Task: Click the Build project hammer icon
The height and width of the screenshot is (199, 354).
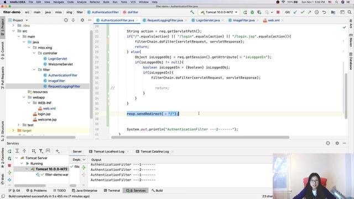Action: point(192,12)
